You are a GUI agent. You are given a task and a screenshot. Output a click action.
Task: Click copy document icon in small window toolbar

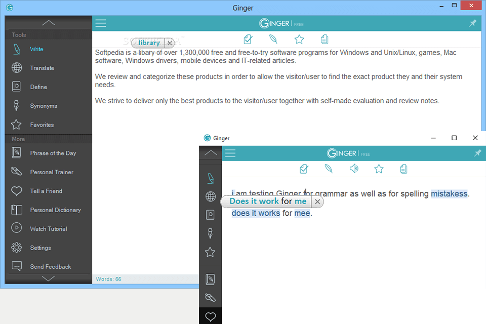point(403,169)
